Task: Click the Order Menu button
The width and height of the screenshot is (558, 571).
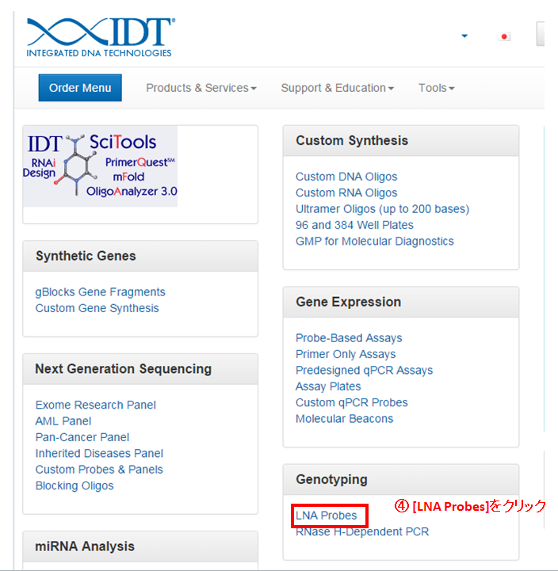Action: pyautogui.click(x=80, y=88)
